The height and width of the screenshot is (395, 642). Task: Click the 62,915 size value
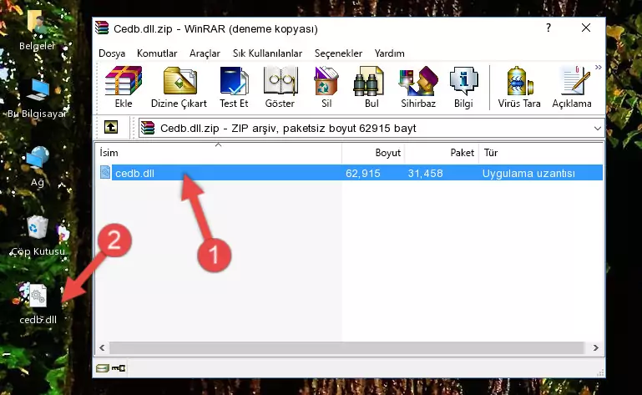coord(363,174)
